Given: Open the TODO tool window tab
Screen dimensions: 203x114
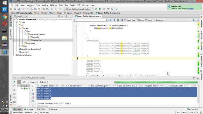Looking at the screenshot, I should (41, 109).
